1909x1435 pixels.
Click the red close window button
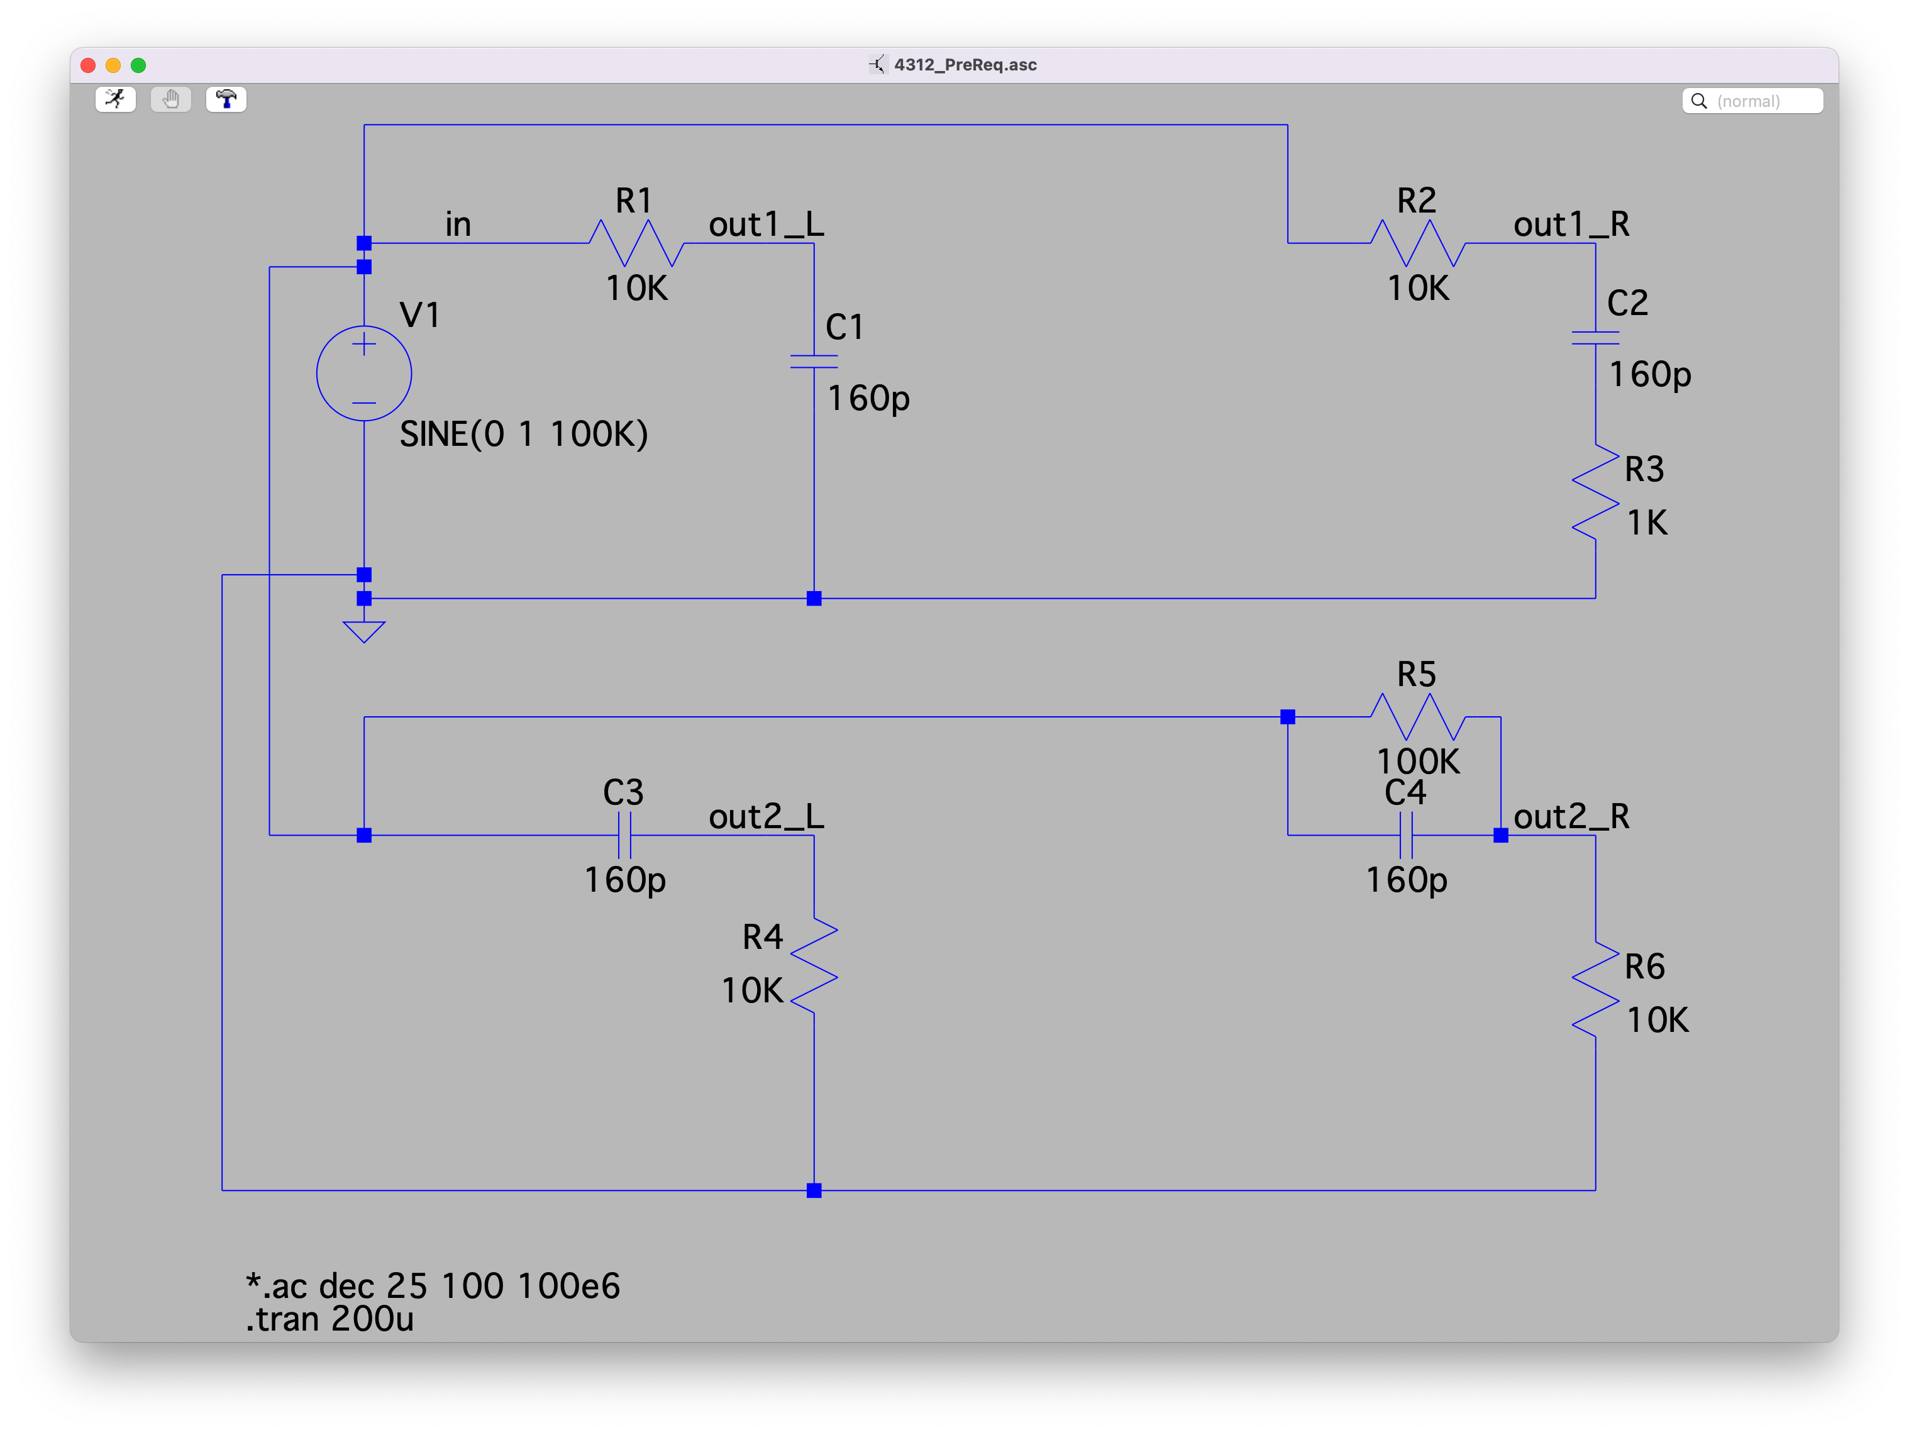(x=88, y=65)
